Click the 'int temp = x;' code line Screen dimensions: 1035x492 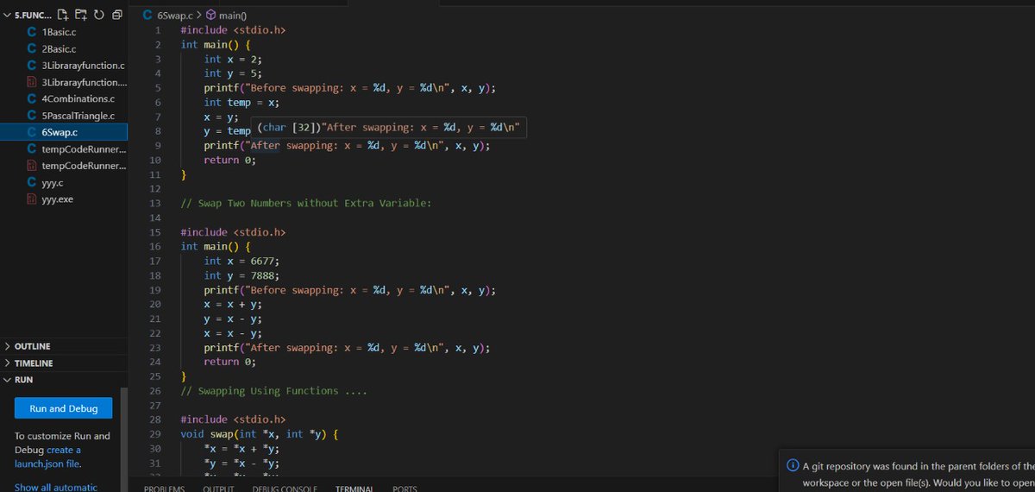pos(241,102)
